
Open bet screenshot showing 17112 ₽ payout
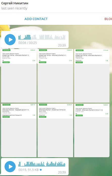coord(92,76)
